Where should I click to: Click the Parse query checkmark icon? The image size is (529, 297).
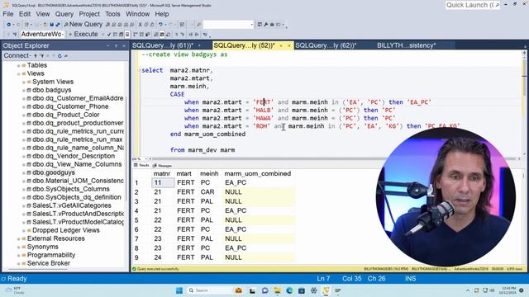[x=109, y=34]
